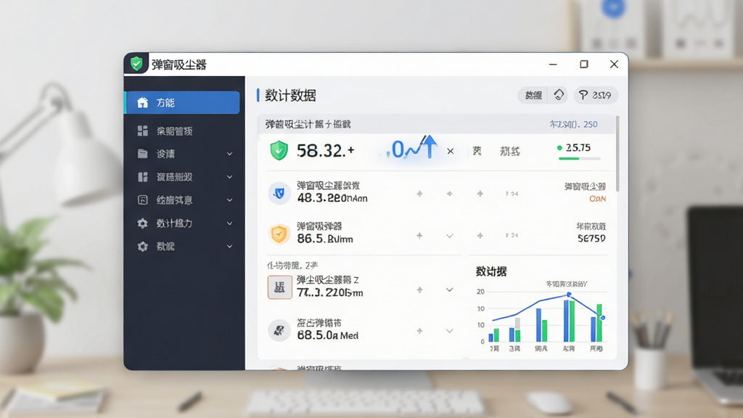Screen dimensions: 743x418
Task: Click the leftmost plus icon in the 86.5 row
Action: 419,236
